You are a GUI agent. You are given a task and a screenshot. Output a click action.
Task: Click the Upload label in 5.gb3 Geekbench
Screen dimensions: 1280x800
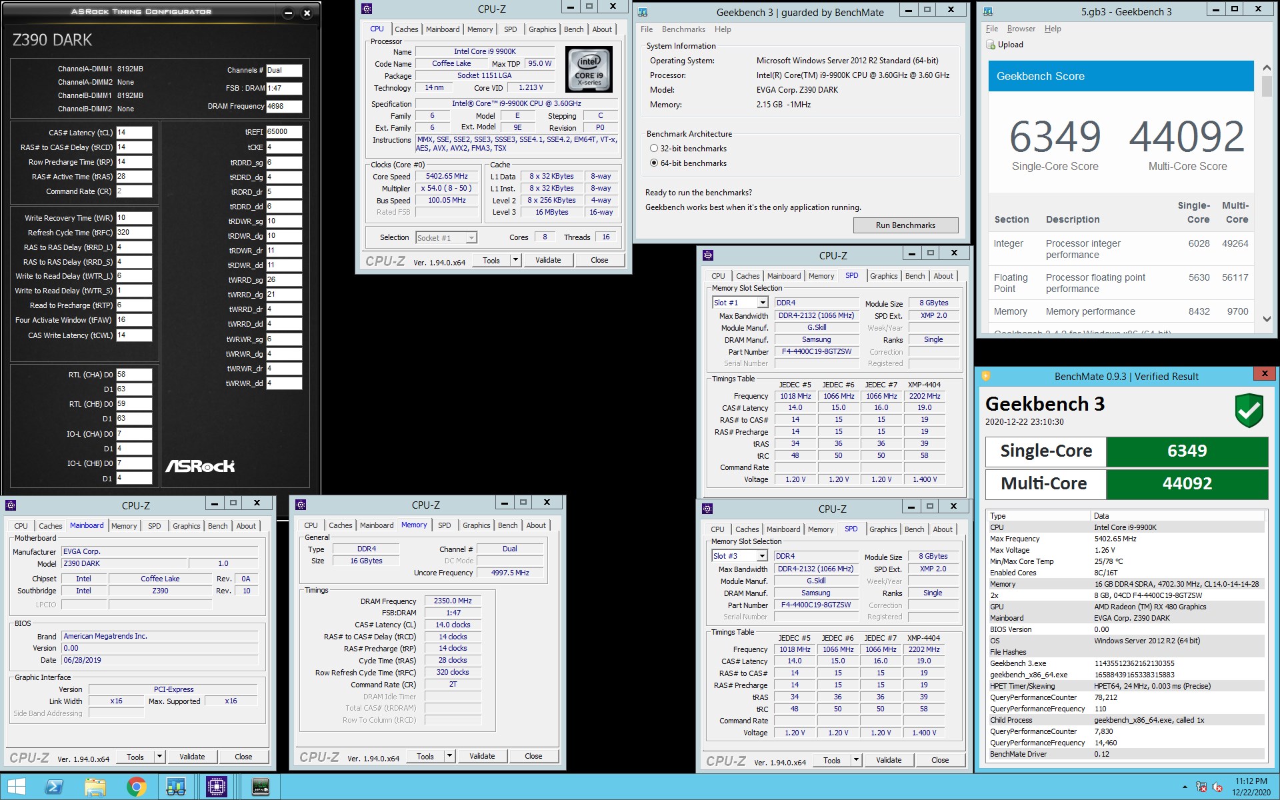tap(1010, 45)
